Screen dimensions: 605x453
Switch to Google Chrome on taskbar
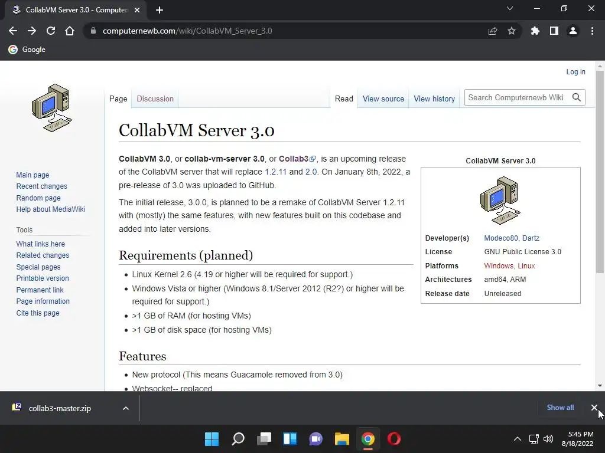367,439
